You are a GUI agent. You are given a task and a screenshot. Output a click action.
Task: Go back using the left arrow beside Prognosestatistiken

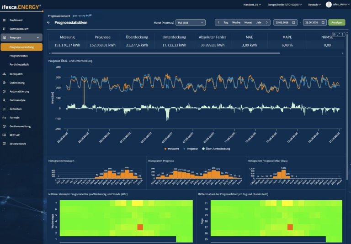(48, 22)
